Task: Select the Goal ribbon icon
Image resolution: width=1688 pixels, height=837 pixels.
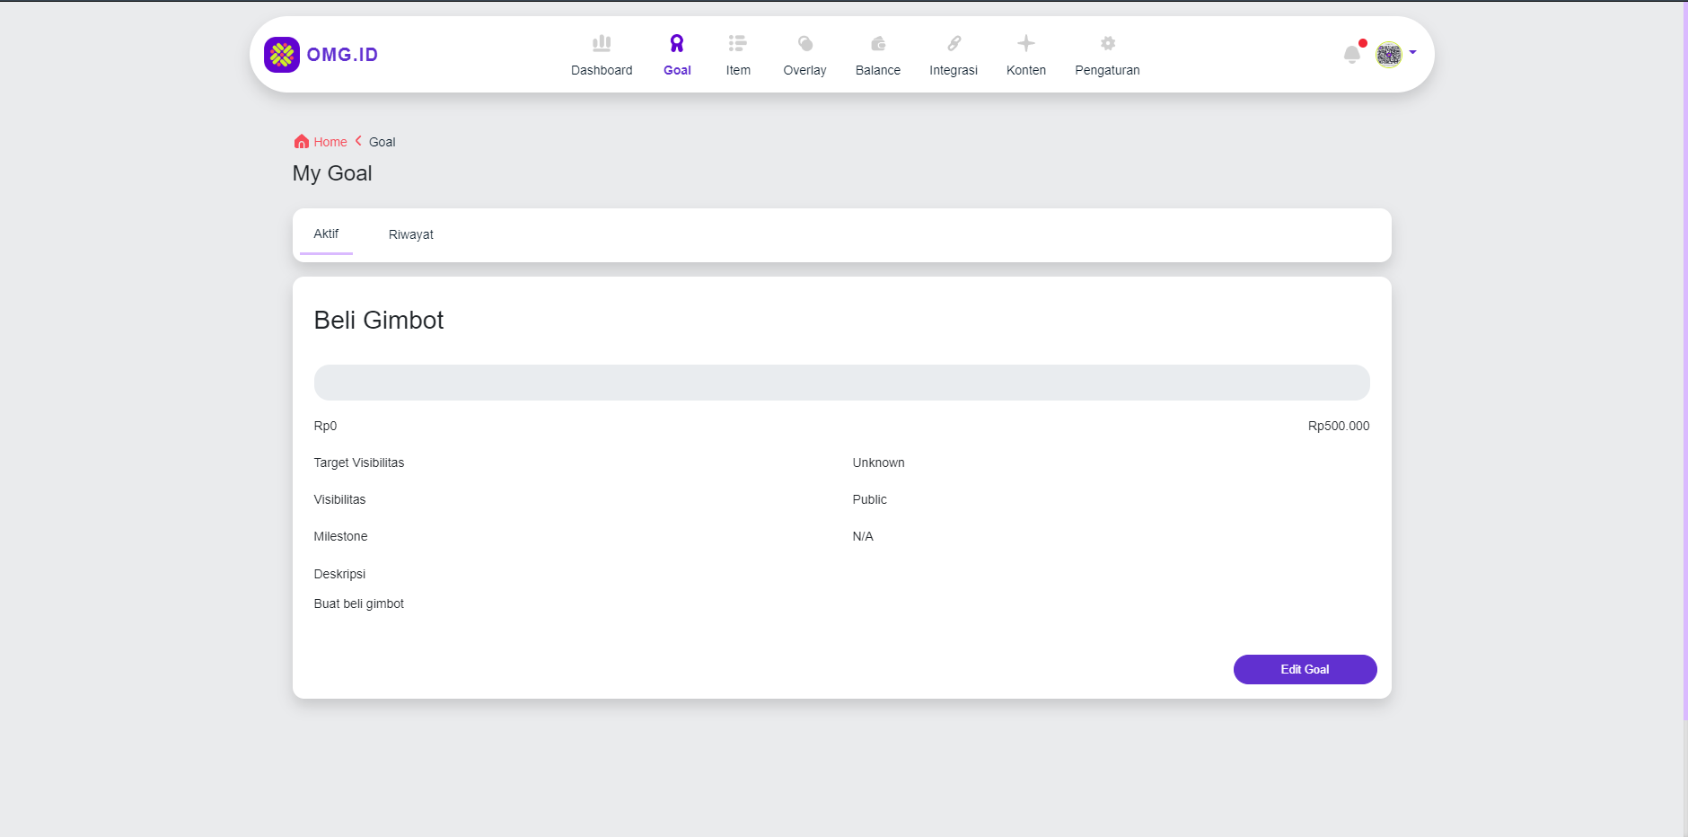Action: point(677,43)
